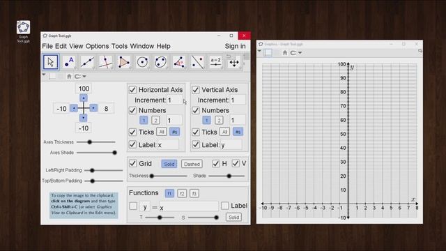
Task: Open the Help menu
Action: [163, 46]
